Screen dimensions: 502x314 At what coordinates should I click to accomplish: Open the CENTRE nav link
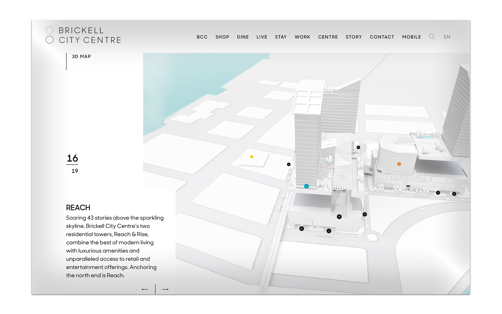click(x=328, y=37)
